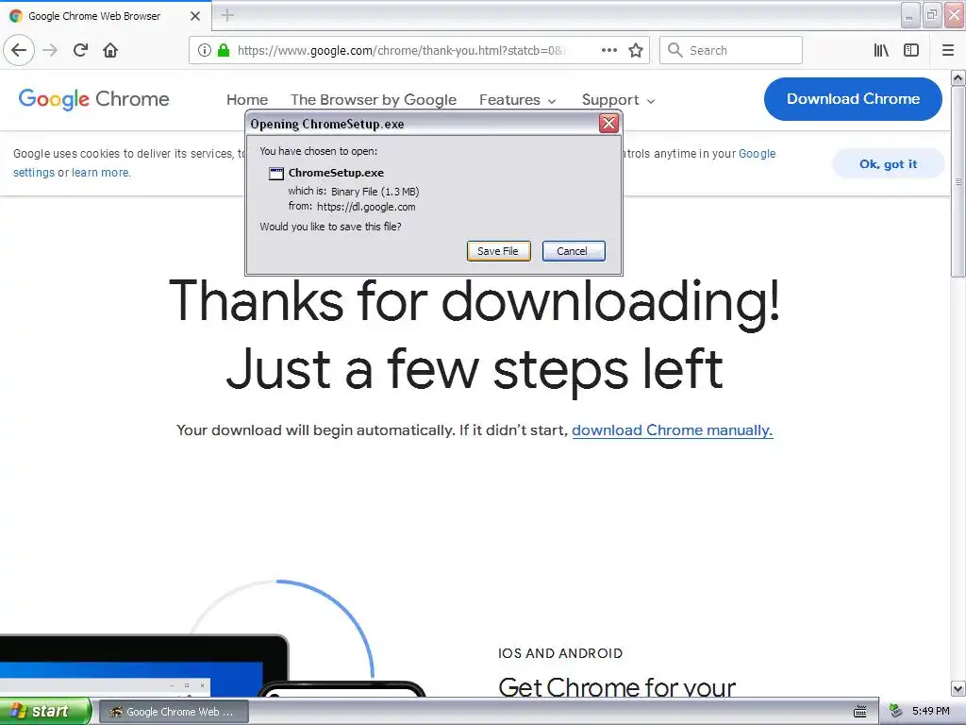Open the learn more cookies link
The image size is (966, 725).
click(x=100, y=173)
